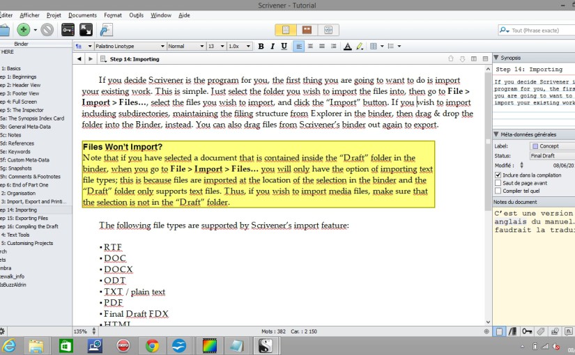Open the Outils menu
Screen dimensions: 575x355
[136, 15]
